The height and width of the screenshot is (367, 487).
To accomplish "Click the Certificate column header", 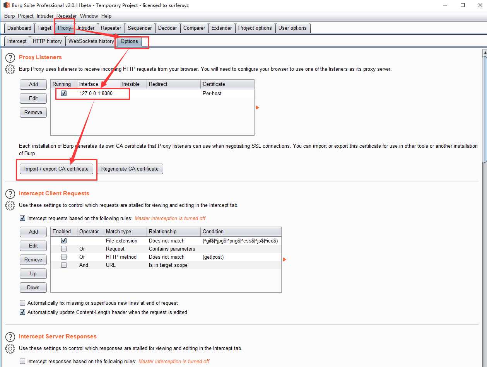I will coord(227,84).
